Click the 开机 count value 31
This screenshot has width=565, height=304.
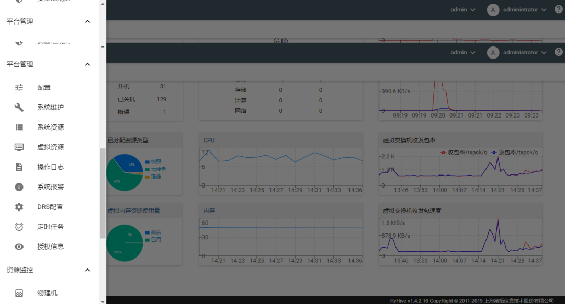point(163,86)
